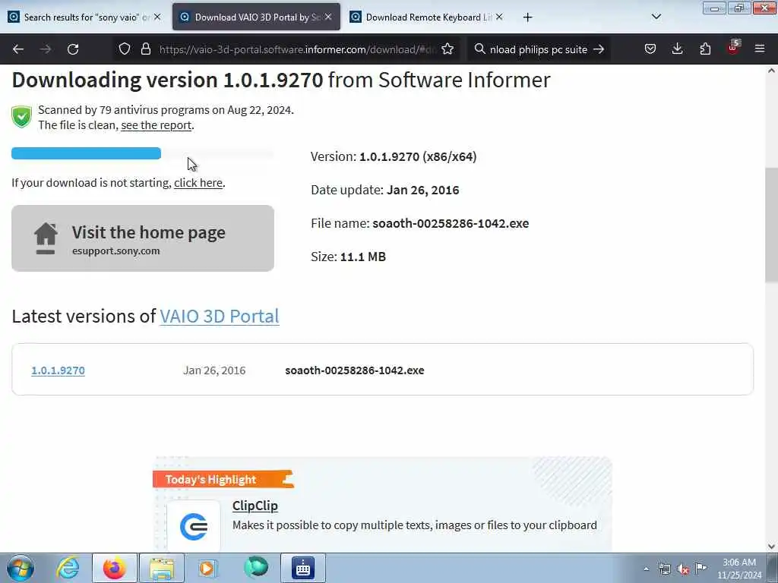
Task: Launch Internet Explorer from the taskbar
Action: [68, 568]
